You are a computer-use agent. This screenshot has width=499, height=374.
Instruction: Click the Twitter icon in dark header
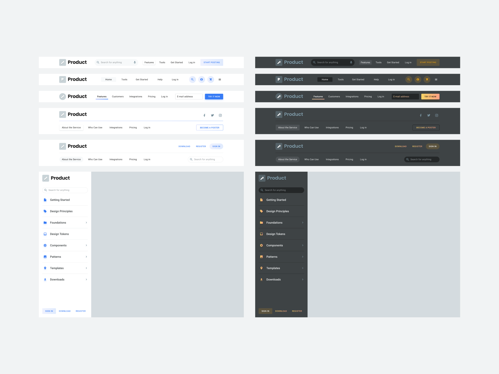429,115
